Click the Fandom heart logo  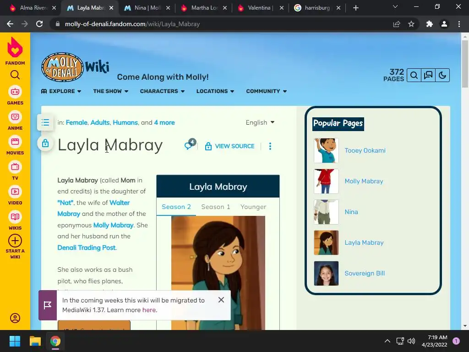click(15, 47)
